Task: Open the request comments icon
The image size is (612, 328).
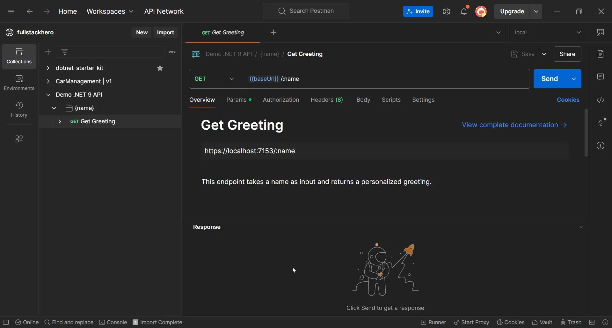Action: tap(601, 77)
